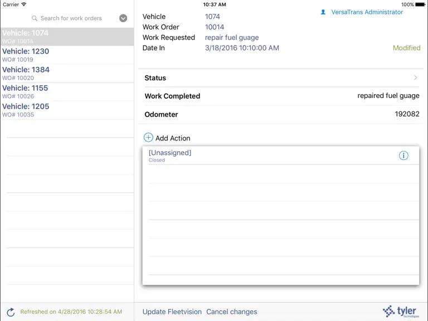428x321 pixels.
Task: Expand the Status row chevron
Action: click(x=415, y=78)
